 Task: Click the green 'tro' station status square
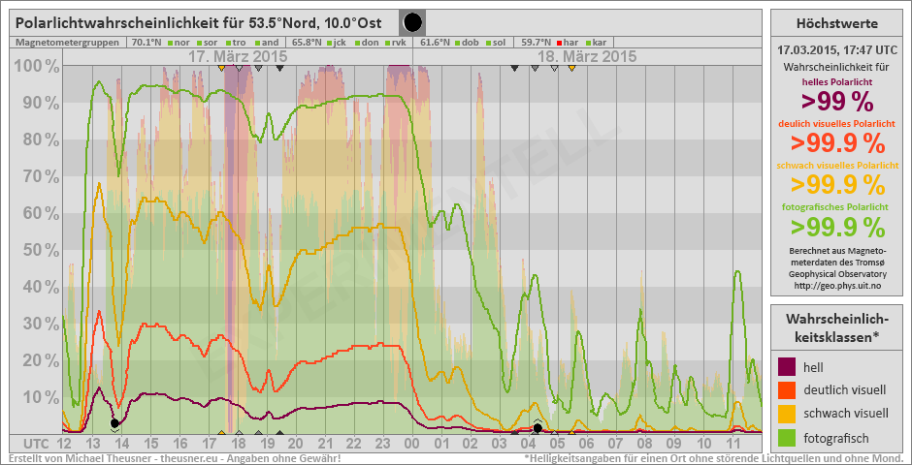tap(230, 43)
